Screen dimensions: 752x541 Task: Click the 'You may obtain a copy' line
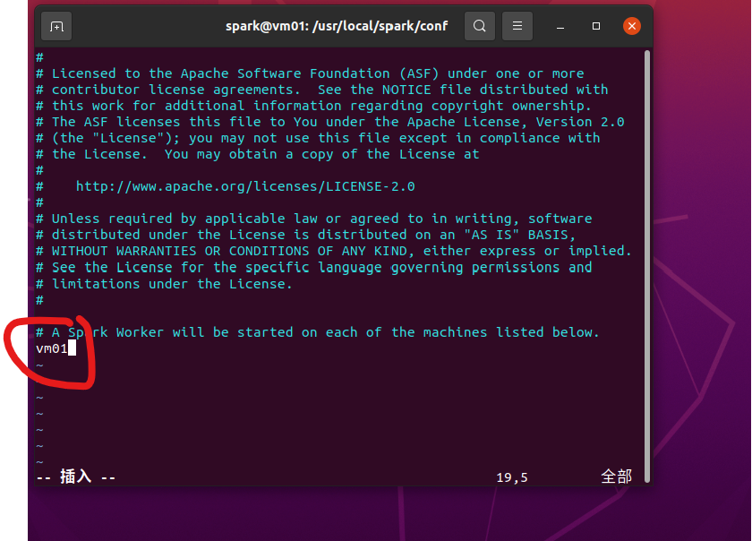pyautogui.click(x=258, y=154)
